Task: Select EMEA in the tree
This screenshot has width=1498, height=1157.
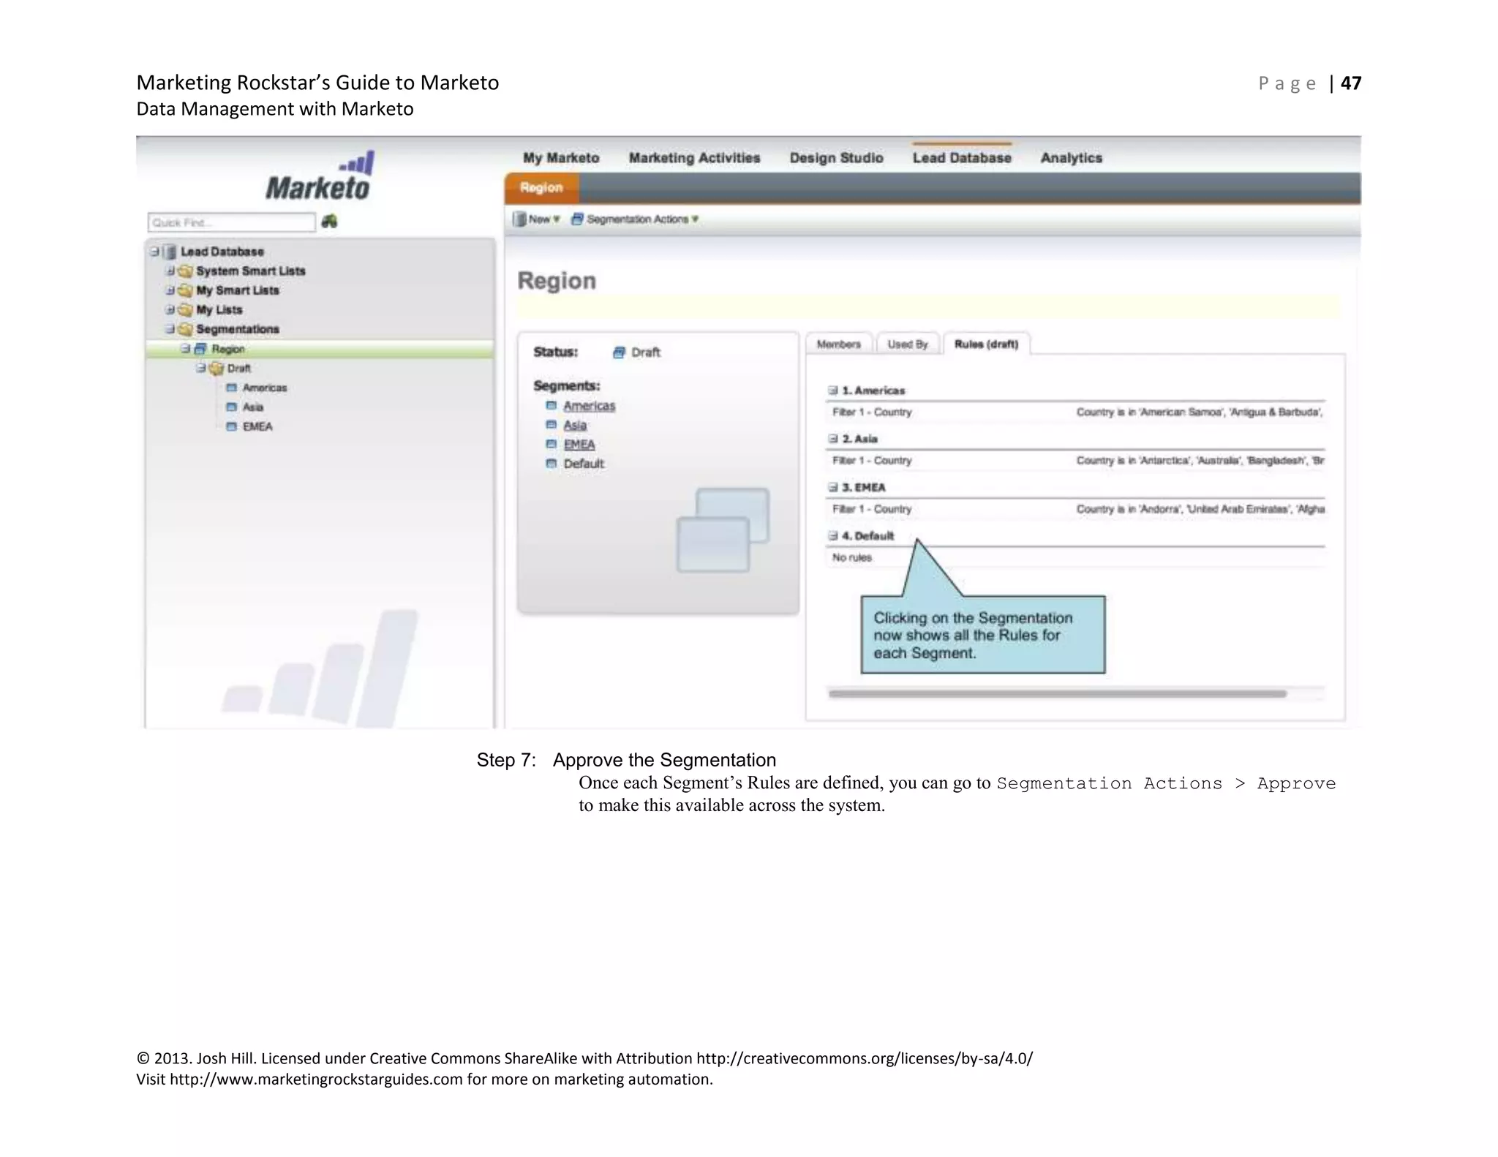Action: 257,426
